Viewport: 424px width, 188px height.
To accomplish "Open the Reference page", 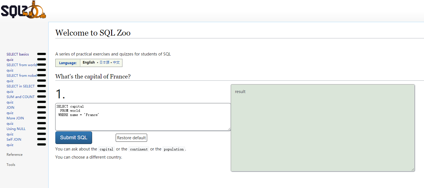I will click(14, 154).
